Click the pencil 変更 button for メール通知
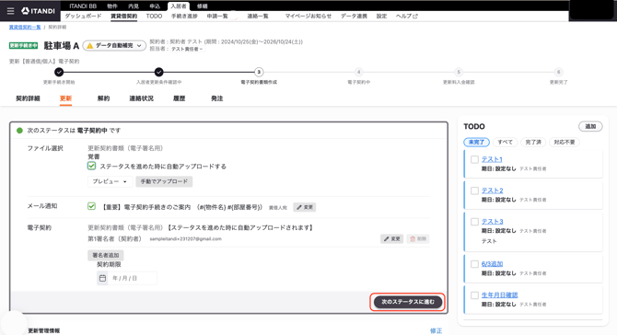The image size is (617, 335). tap(305, 207)
